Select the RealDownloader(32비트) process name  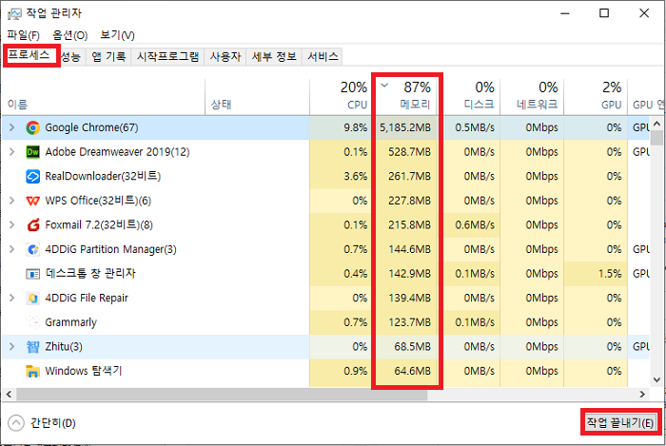103,176
